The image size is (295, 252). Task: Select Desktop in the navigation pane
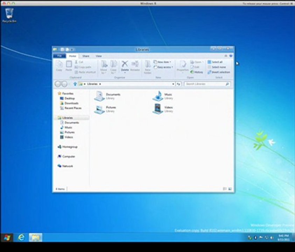tap(67, 98)
